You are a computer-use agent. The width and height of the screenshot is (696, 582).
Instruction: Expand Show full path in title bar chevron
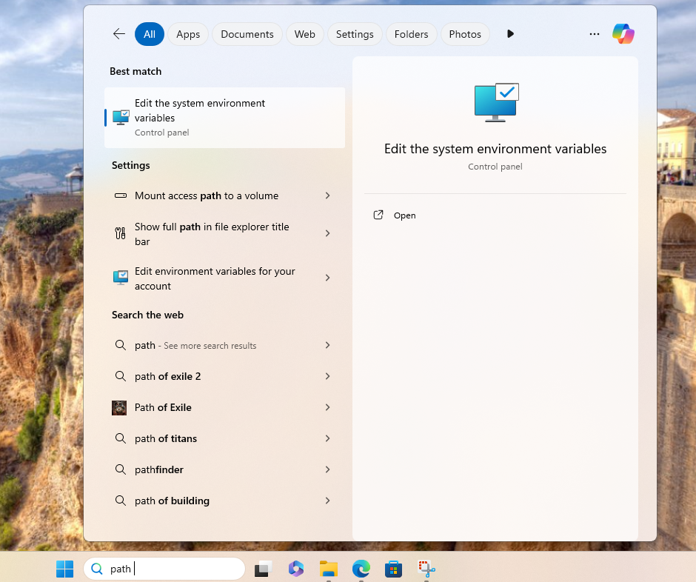327,233
